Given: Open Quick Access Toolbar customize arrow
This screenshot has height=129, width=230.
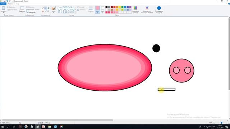Looking at the screenshot, I should (x=12, y=1).
